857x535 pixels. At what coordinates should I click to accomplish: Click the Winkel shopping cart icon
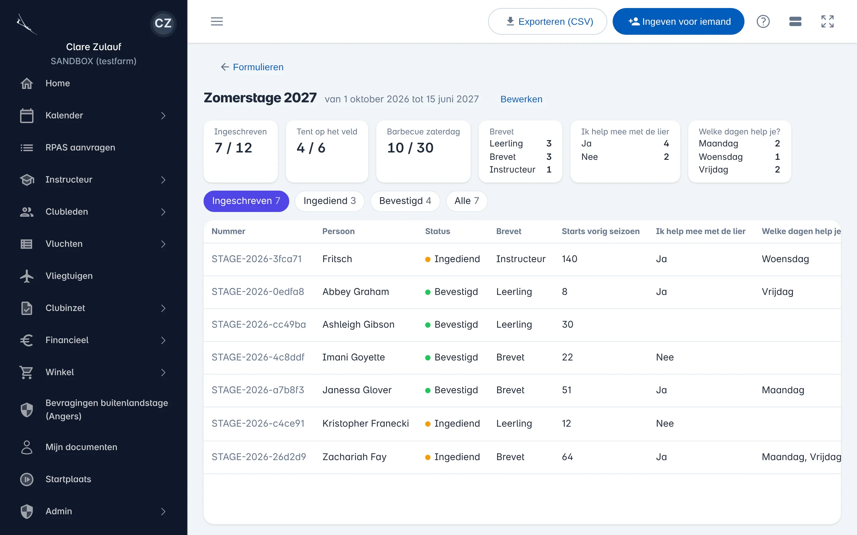[26, 372]
